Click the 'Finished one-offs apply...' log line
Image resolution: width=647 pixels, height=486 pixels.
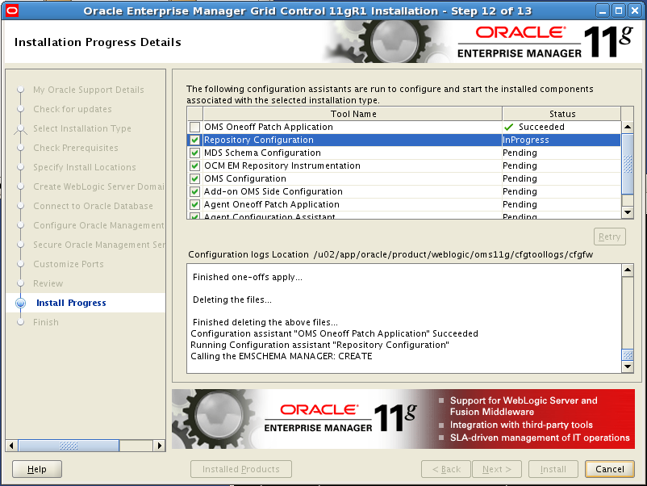coord(248,277)
